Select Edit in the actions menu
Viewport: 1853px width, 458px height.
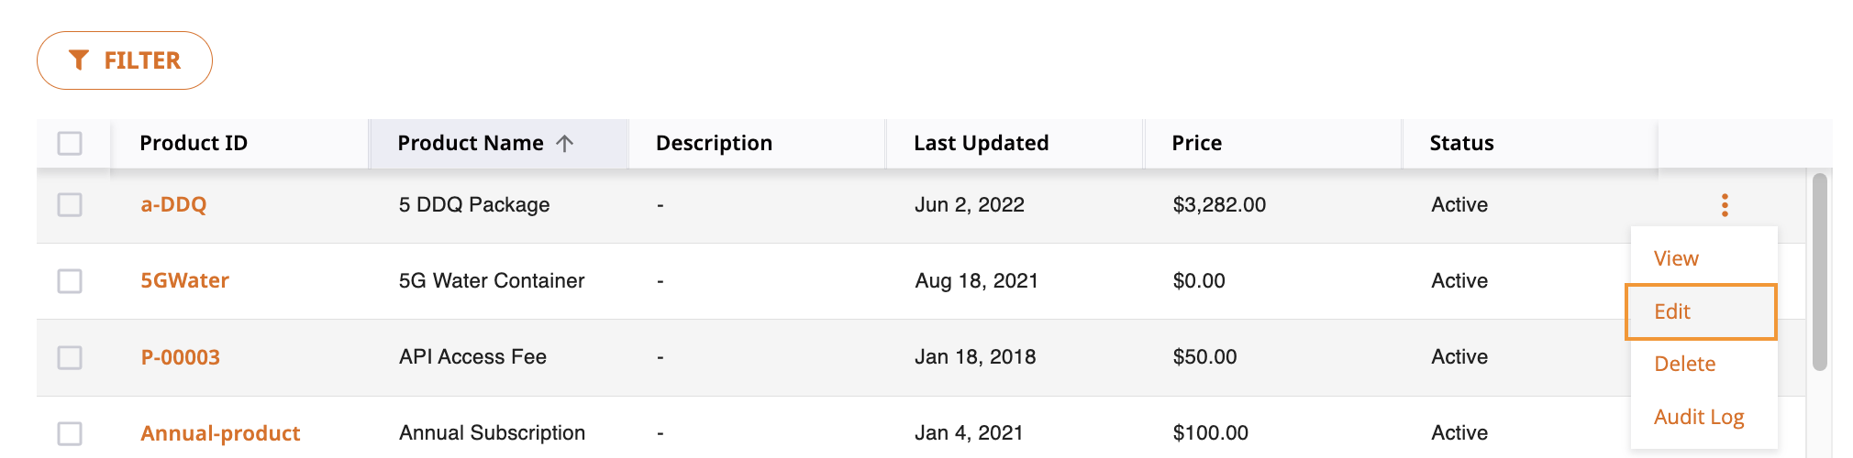pos(1702,311)
